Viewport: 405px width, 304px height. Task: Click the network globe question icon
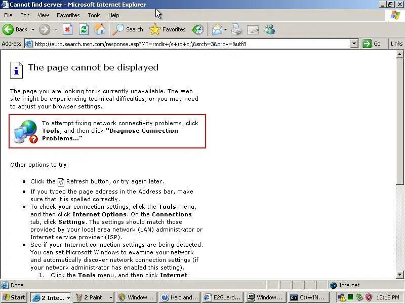(x=26, y=132)
